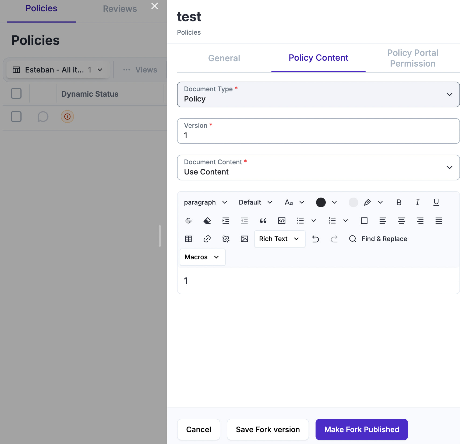460x444 pixels.
Task: Center align the paragraph text
Action: 401,221
